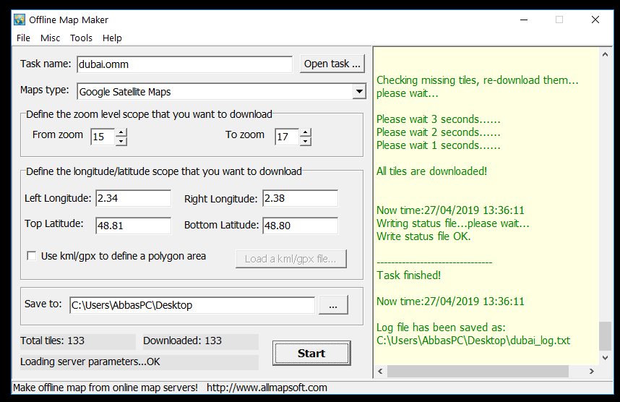Click the Right Longitude field

300,198
